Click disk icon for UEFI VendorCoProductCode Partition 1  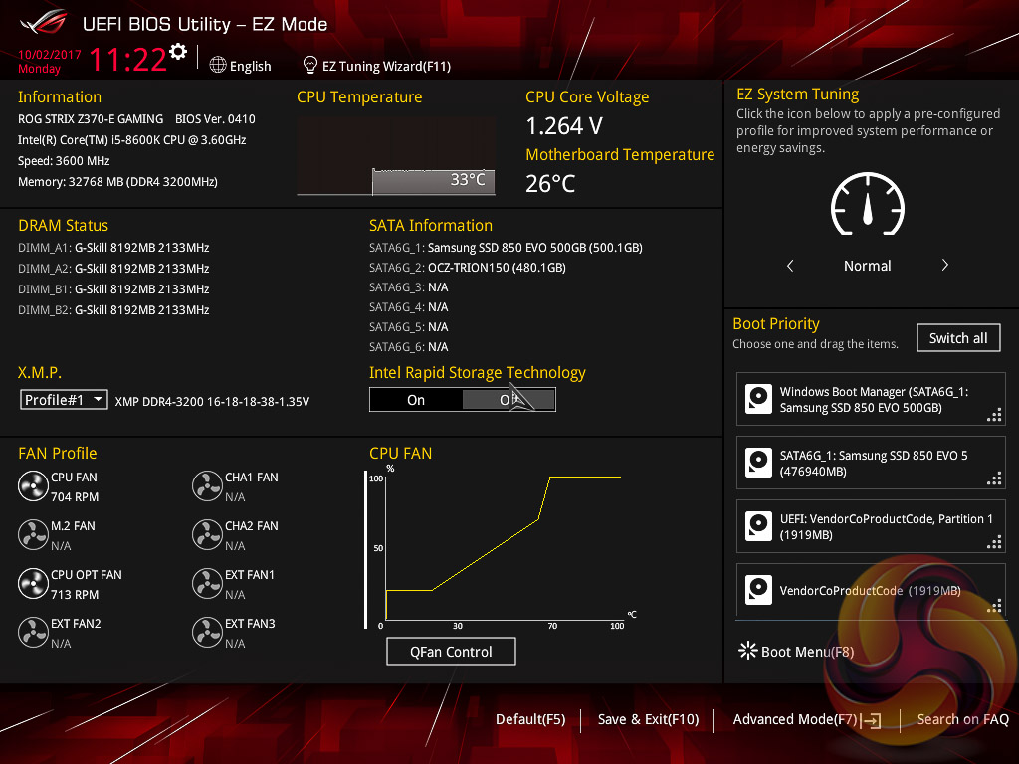tap(758, 526)
